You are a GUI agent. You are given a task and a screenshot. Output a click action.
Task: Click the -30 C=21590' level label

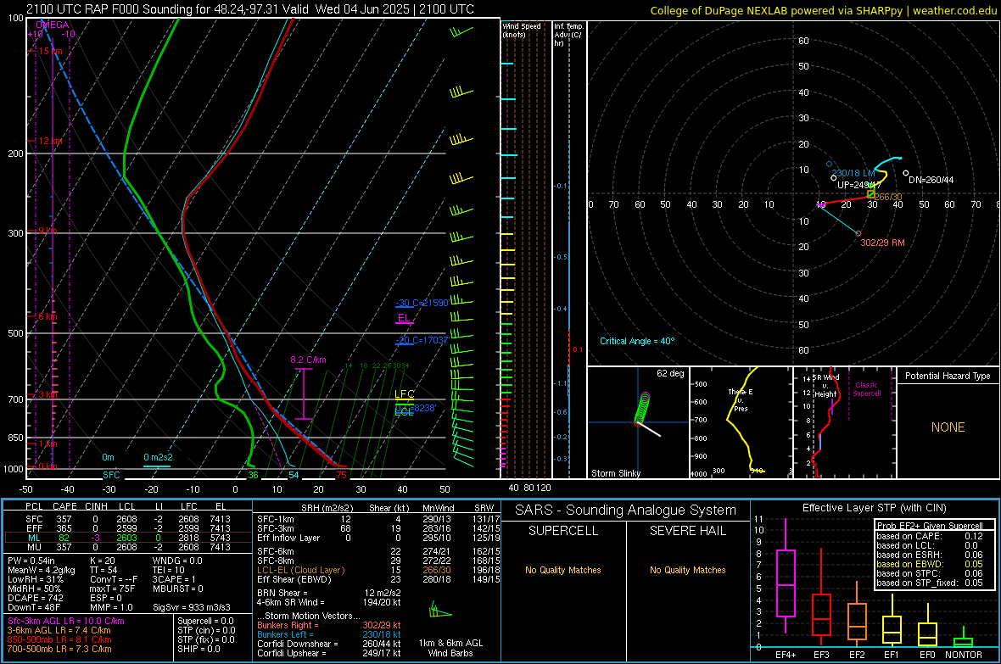(x=422, y=303)
